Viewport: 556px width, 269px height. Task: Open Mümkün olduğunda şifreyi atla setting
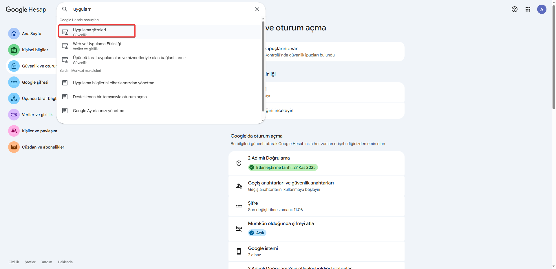(316, 228)
